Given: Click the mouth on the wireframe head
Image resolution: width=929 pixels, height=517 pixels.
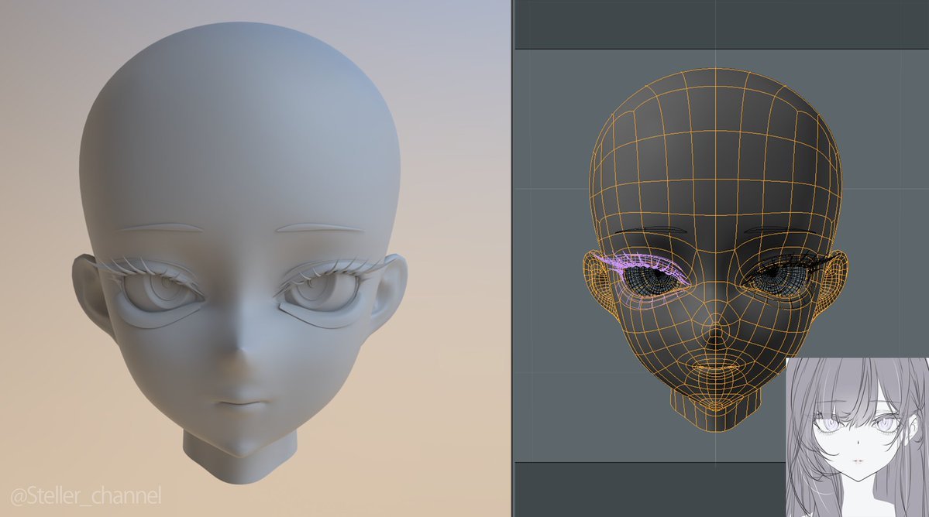Looking at the screenshot, I should pyautogui.click(x=715, y=370).
